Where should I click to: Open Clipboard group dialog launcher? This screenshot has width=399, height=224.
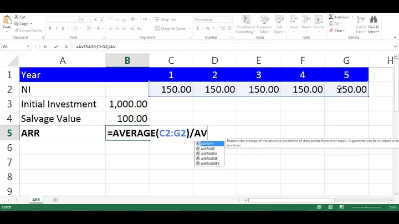(43, 37)
